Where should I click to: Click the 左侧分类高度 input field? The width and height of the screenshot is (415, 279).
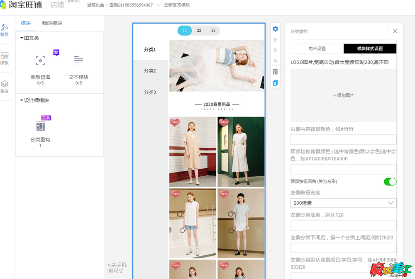tap(343, 226)
